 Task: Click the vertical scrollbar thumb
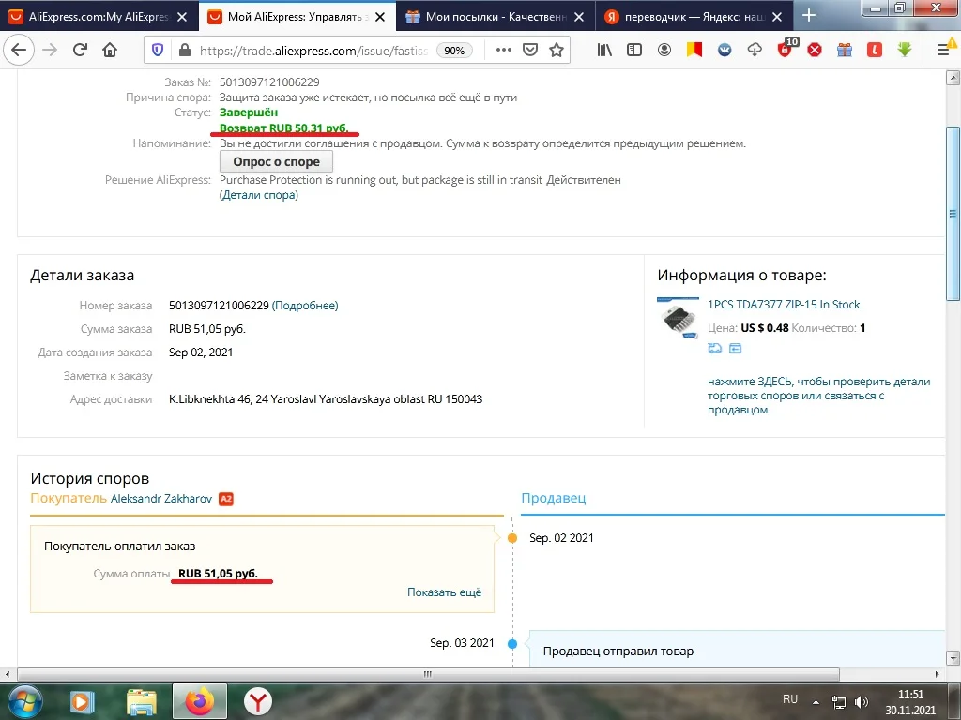[x=953, y=213]
